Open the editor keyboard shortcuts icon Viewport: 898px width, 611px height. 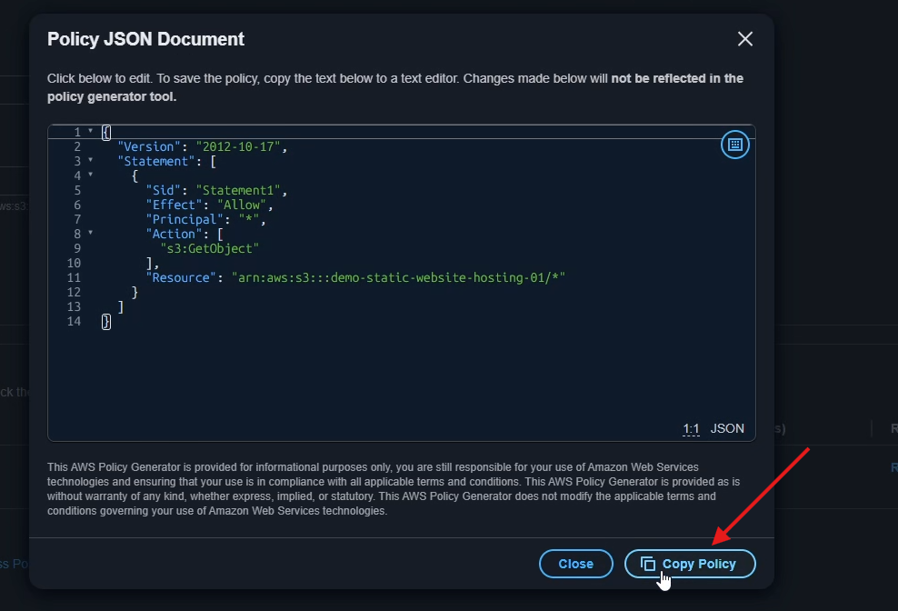(734, 145)
